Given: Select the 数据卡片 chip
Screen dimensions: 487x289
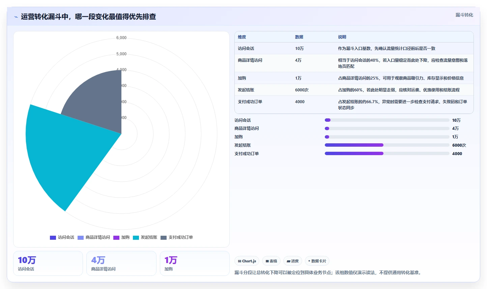Looking at the screenshot, I should coord(317,261).
